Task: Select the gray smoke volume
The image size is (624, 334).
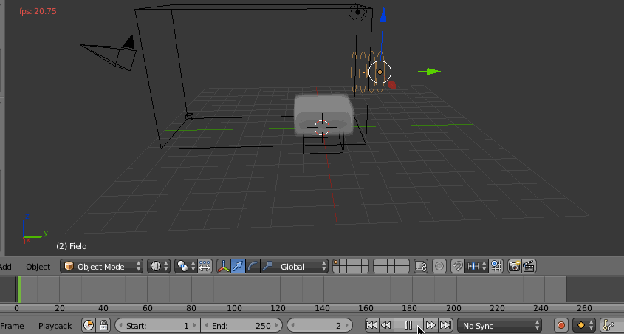Action: (323, 115)
